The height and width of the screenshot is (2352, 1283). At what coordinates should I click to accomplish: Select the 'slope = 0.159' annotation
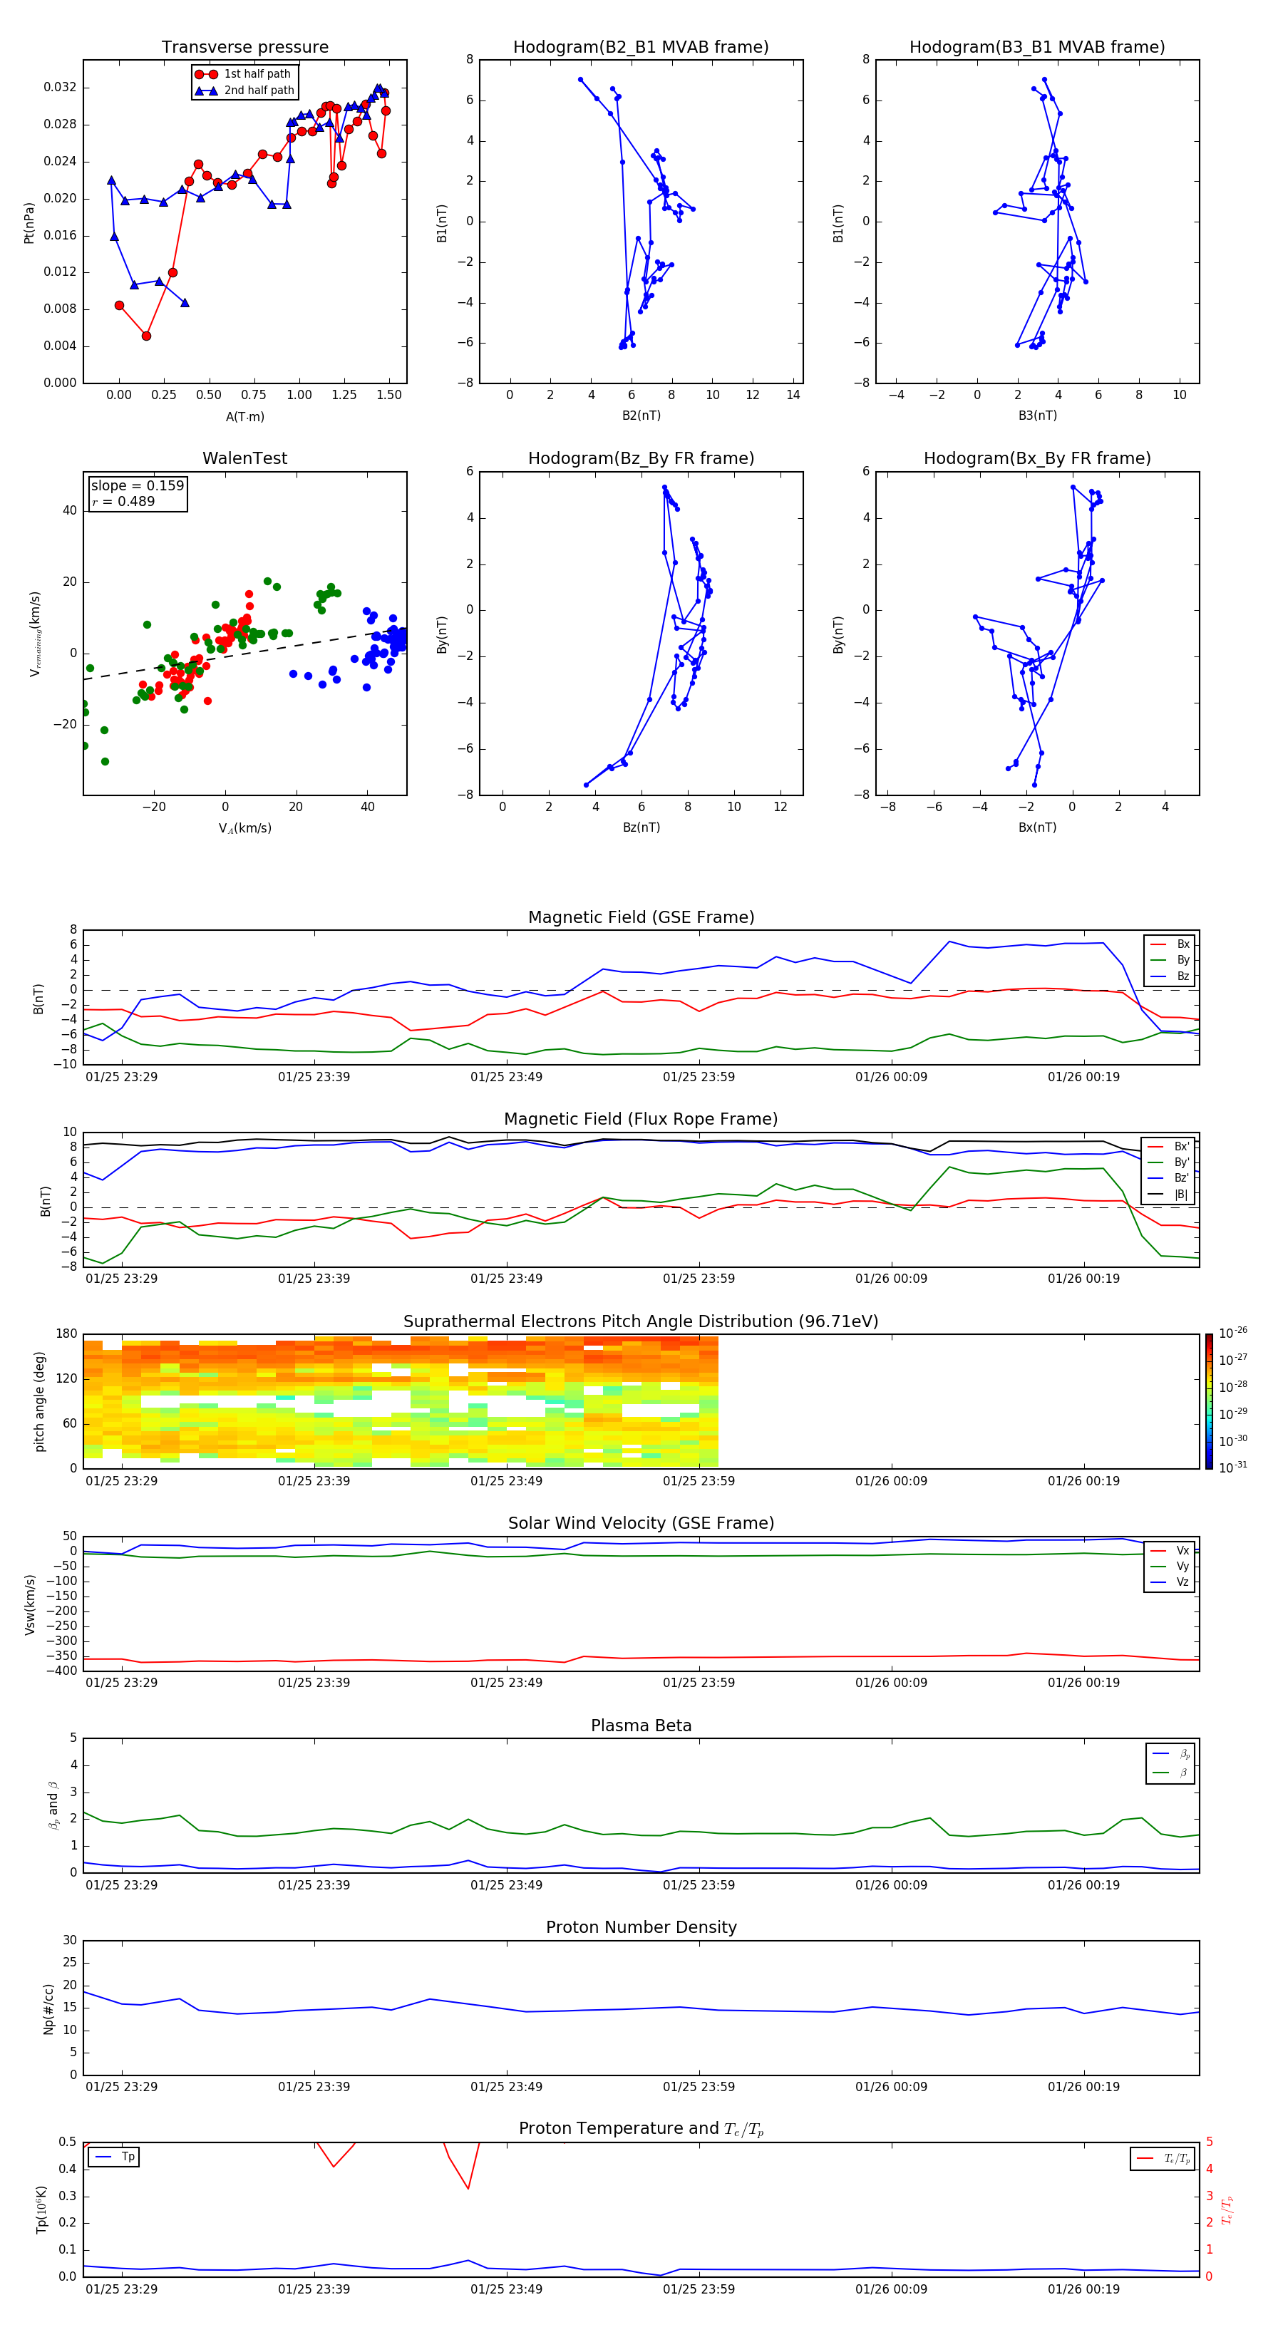[x=137, y=486]
